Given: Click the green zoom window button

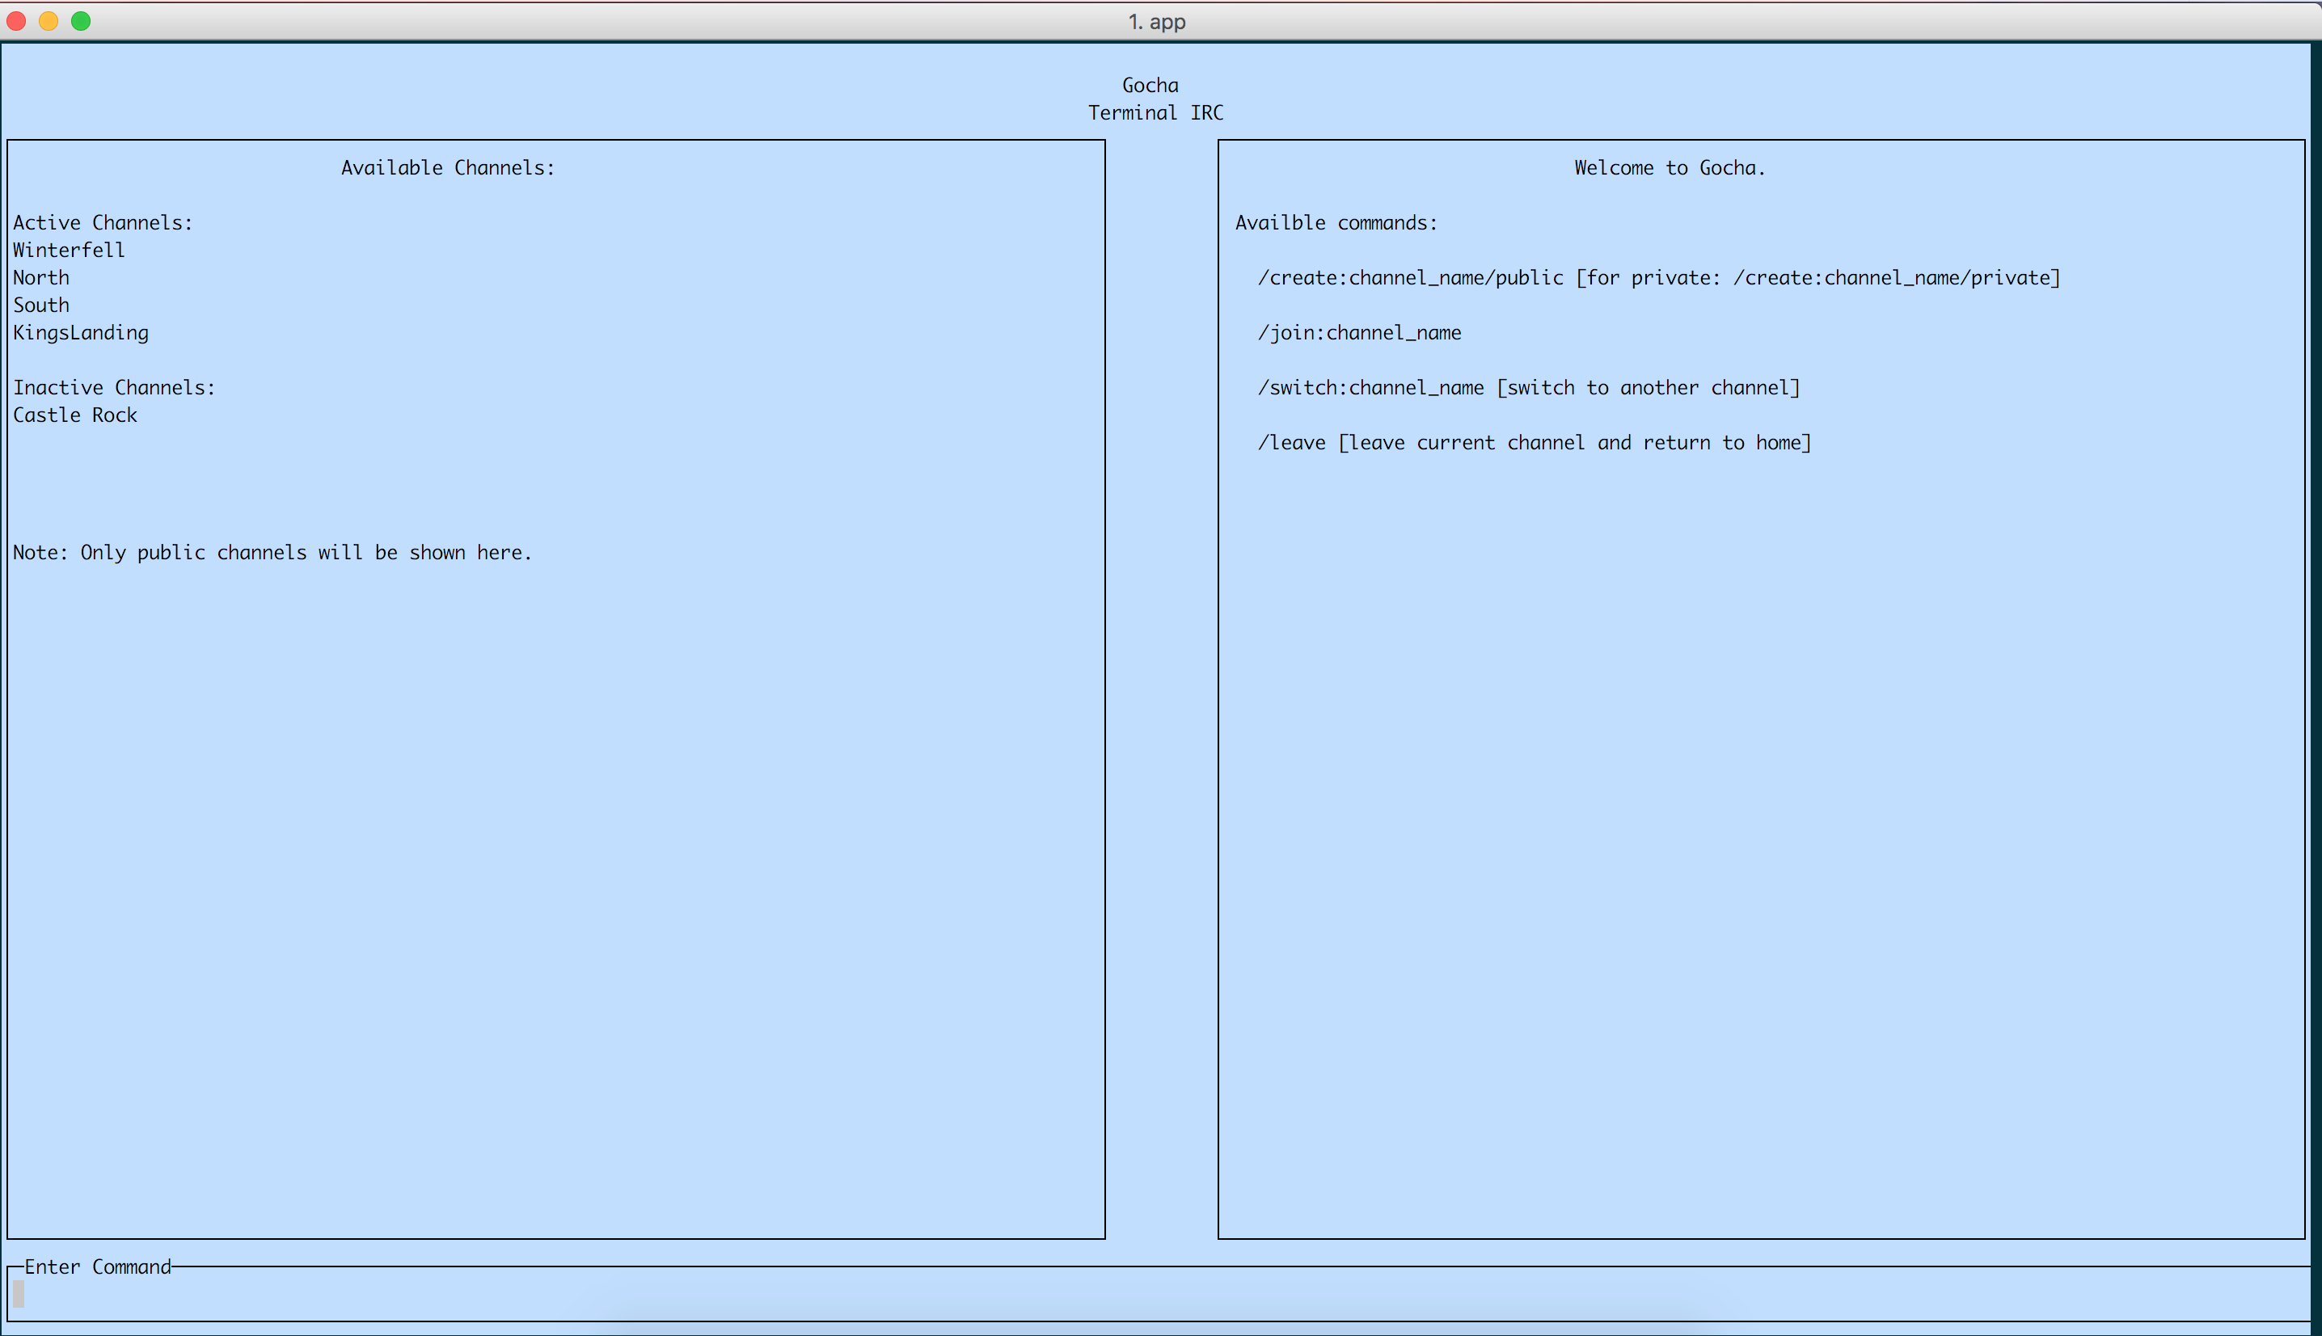Looking at the screenshot, I should click(81, 20).
